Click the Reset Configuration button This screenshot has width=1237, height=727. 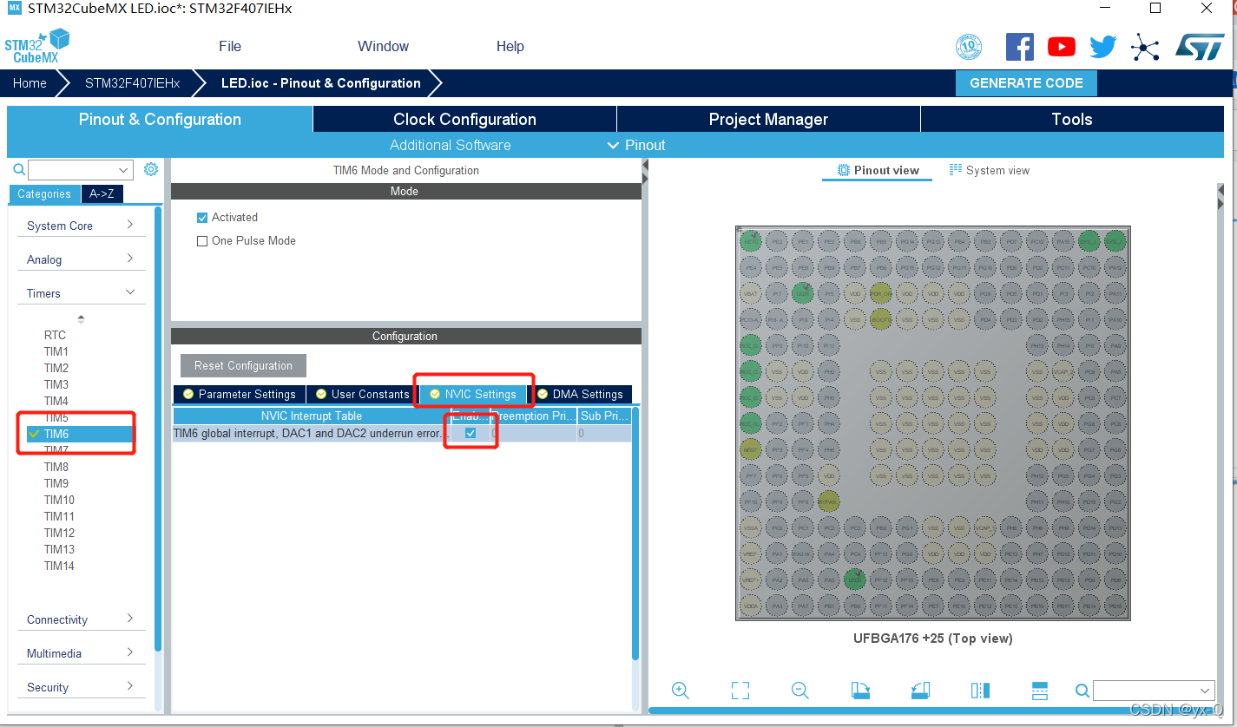243,365
